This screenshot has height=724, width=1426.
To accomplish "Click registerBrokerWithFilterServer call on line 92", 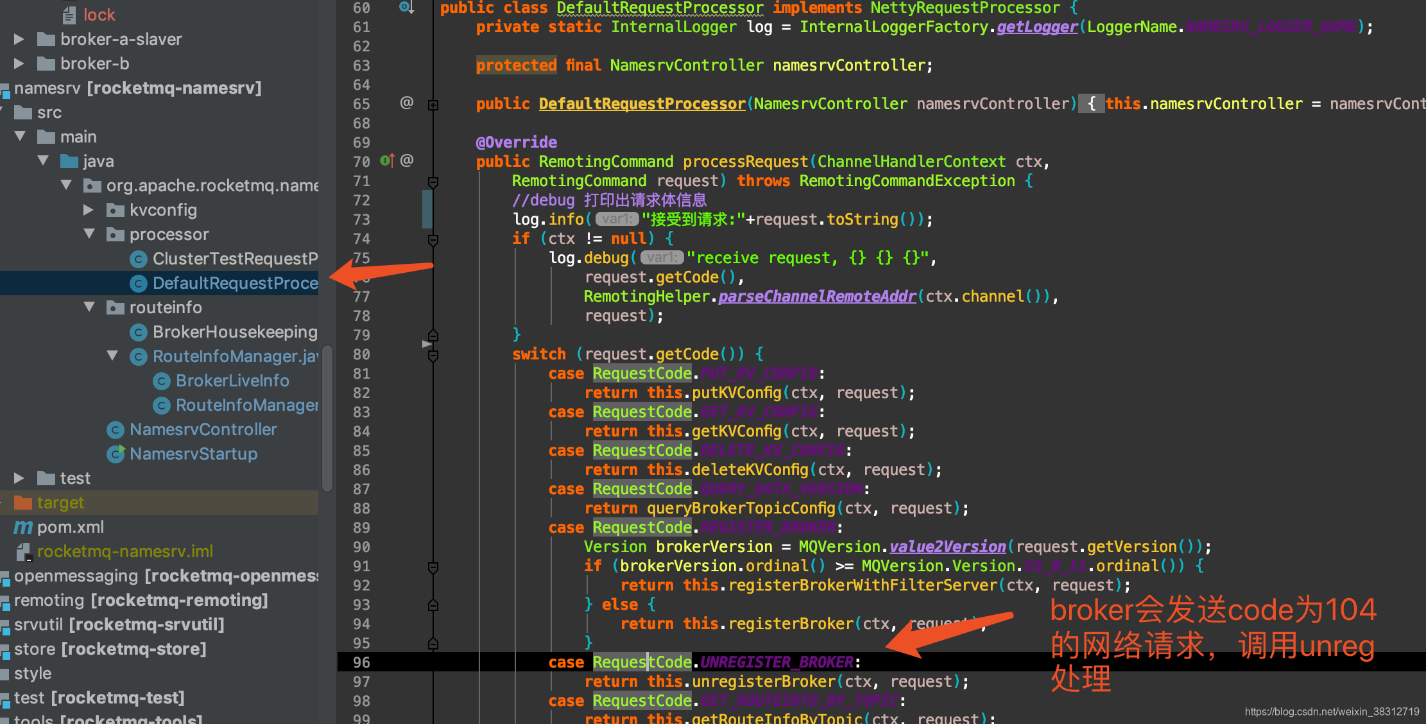I will point(863,585).
